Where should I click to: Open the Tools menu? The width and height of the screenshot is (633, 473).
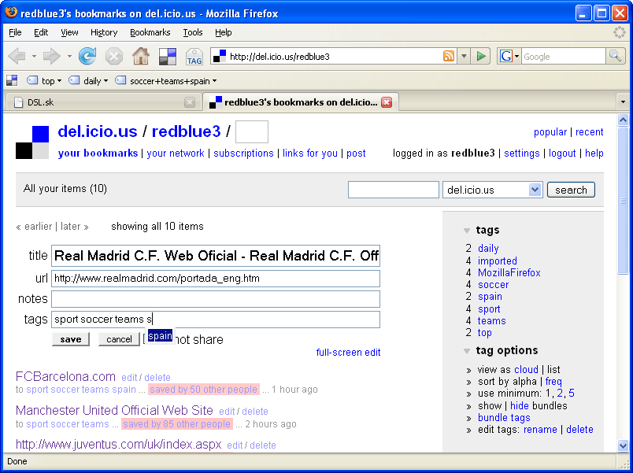[x=193, y=32]
